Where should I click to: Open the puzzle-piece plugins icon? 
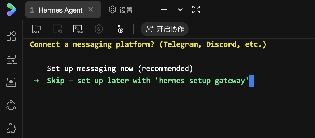(x=11, y=128)
